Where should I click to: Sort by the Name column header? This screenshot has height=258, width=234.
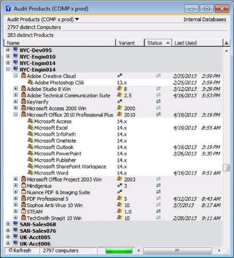coord(60,43)
